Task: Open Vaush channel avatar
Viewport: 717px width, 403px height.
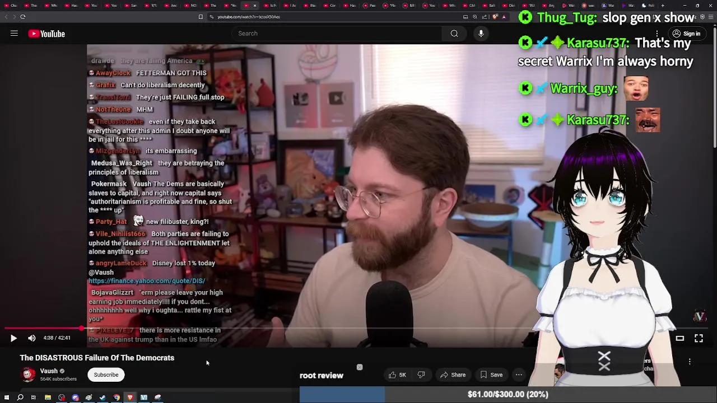Action: [28, 374]
